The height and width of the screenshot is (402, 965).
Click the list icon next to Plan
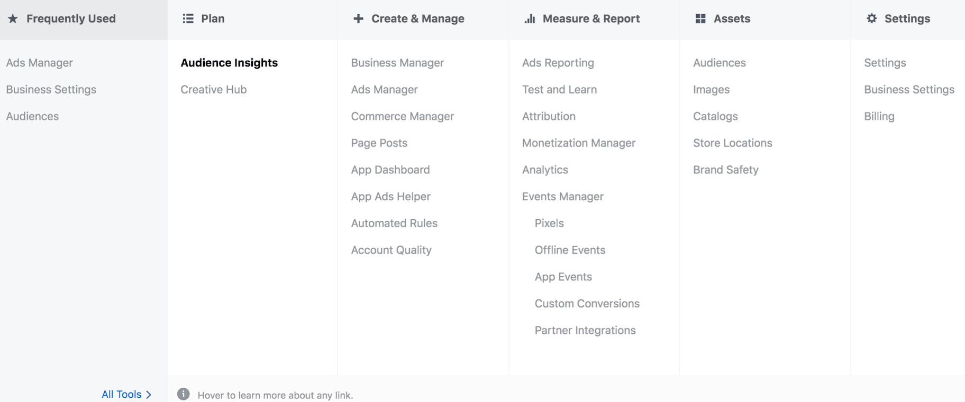(x=188, y=19)
